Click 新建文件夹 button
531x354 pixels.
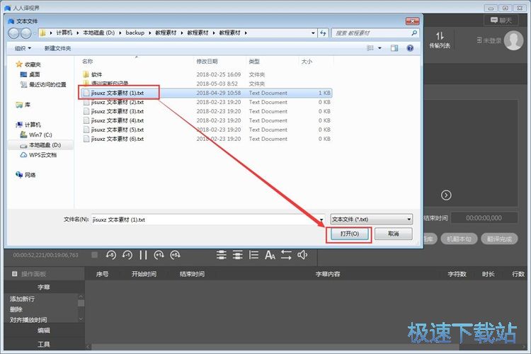[57, 48]
